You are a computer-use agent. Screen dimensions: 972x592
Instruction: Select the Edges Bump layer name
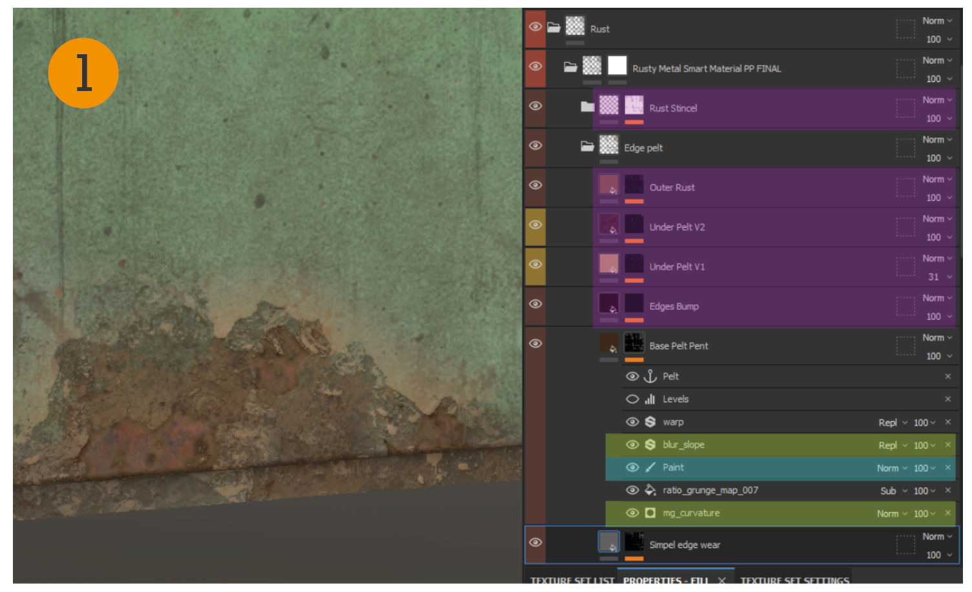click(x=674, y=307)
